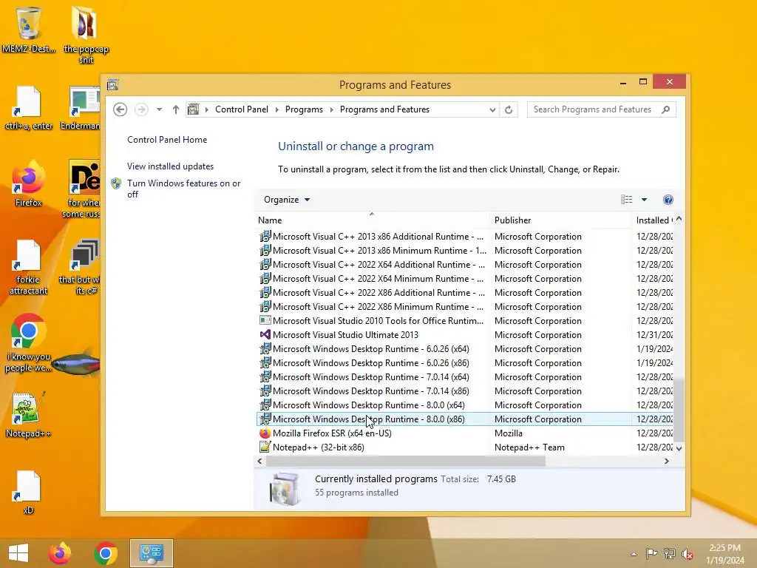Click the horizontal scrollbar left arrow
The height and width of the screenshot is (568, 757).
pyautogui.click(x=259, y=461)
